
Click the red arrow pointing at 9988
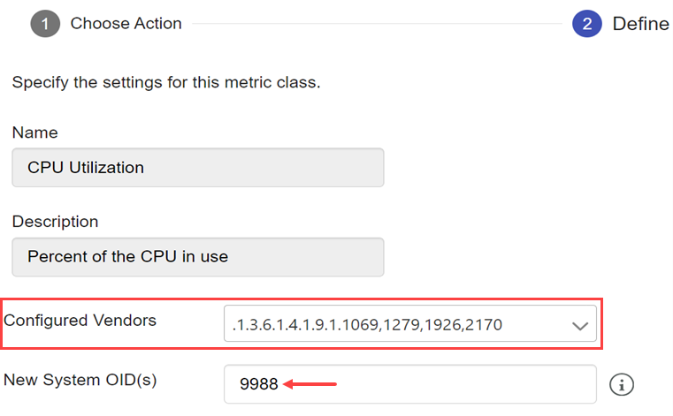[310, 384]
